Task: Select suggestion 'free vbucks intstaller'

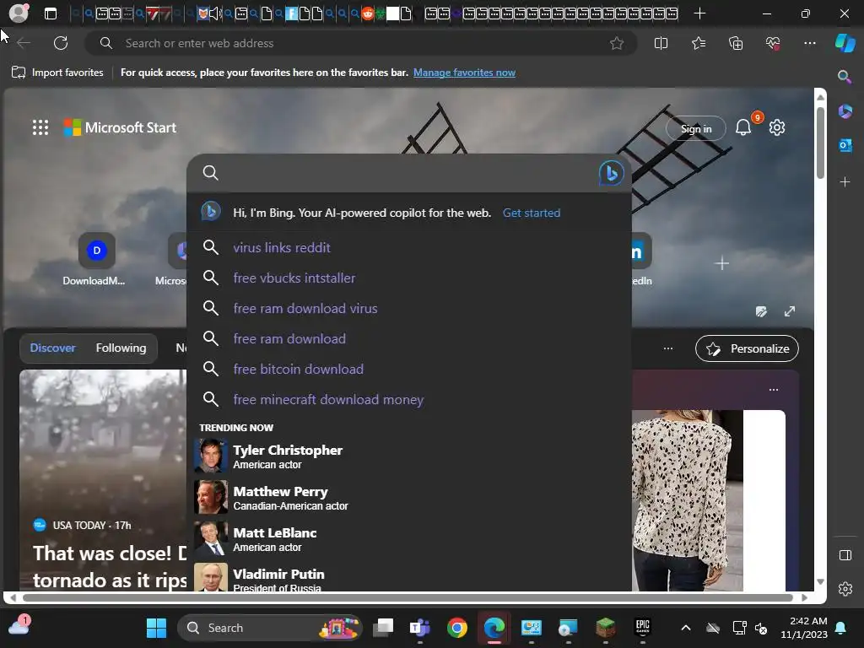Action: point(409,278)
